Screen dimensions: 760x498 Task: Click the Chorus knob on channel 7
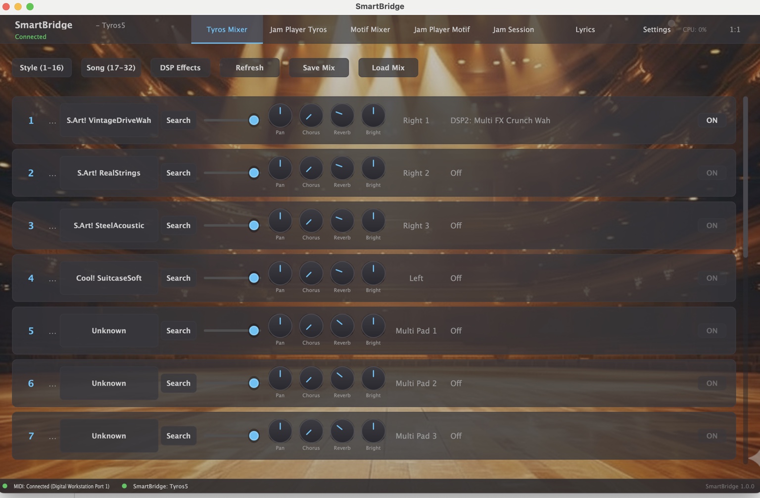tap(311, 431)
